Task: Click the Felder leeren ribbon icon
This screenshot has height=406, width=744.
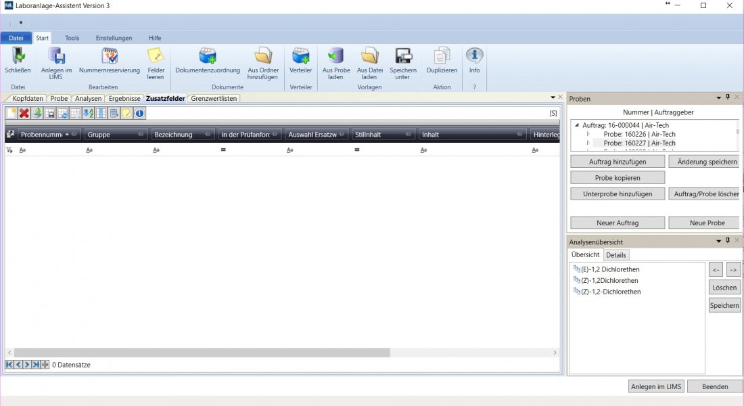Action: pyautogui.click(x=156, y=55)
